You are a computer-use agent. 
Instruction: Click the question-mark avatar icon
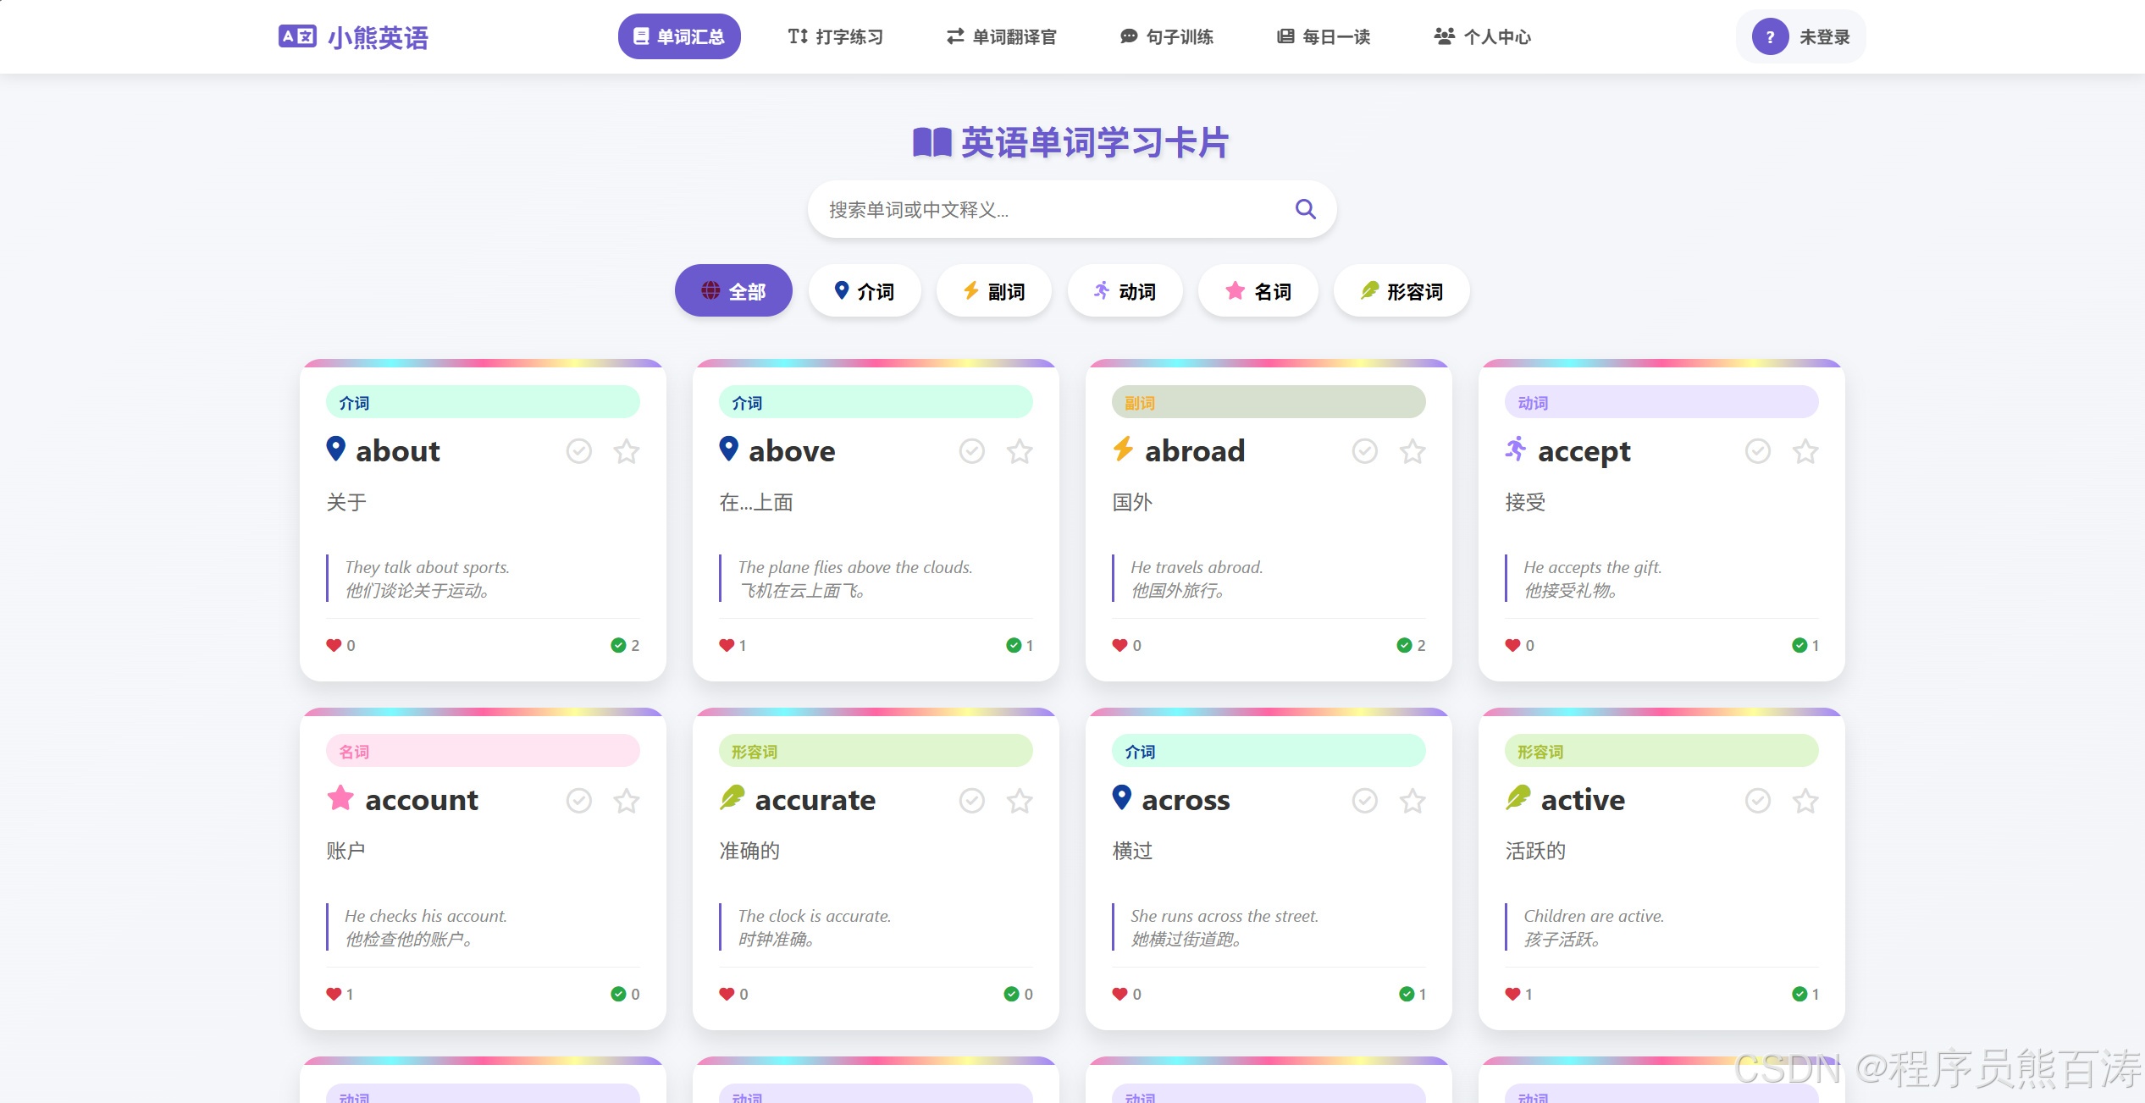pyautogui.click(x=1770, y=36)
